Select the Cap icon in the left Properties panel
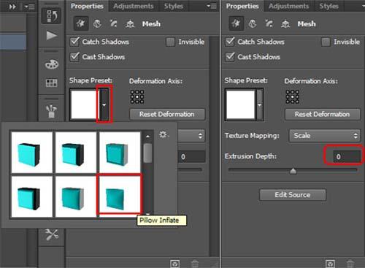Viewport: 365px width, 268px height. tap(113, 24)
